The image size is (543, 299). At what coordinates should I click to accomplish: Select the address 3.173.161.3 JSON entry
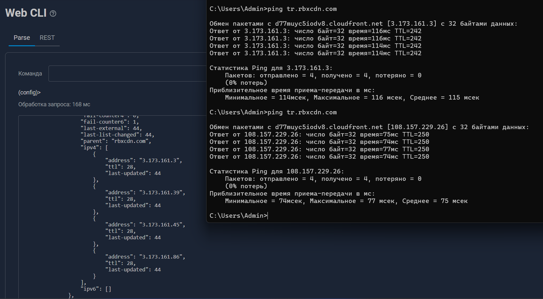[x=144, y=161]
